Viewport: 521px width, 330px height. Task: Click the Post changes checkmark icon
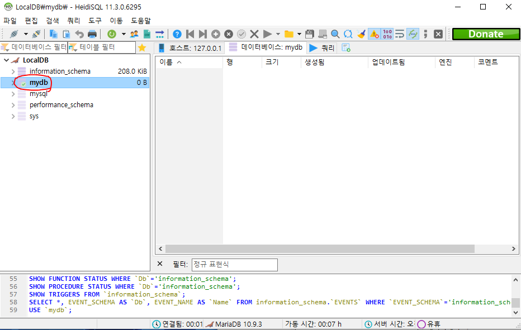241,34
